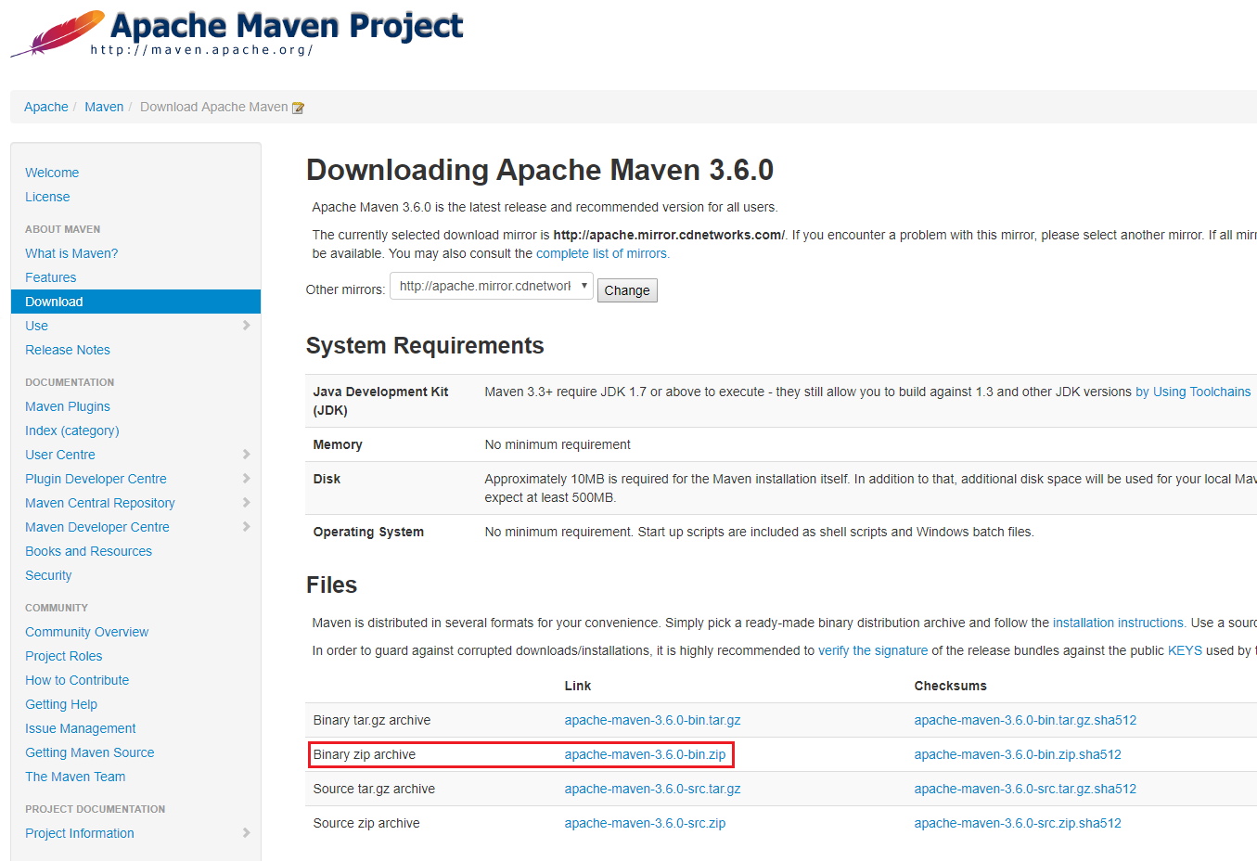
Task: Open Index (category) link
Action: [72, 430]
